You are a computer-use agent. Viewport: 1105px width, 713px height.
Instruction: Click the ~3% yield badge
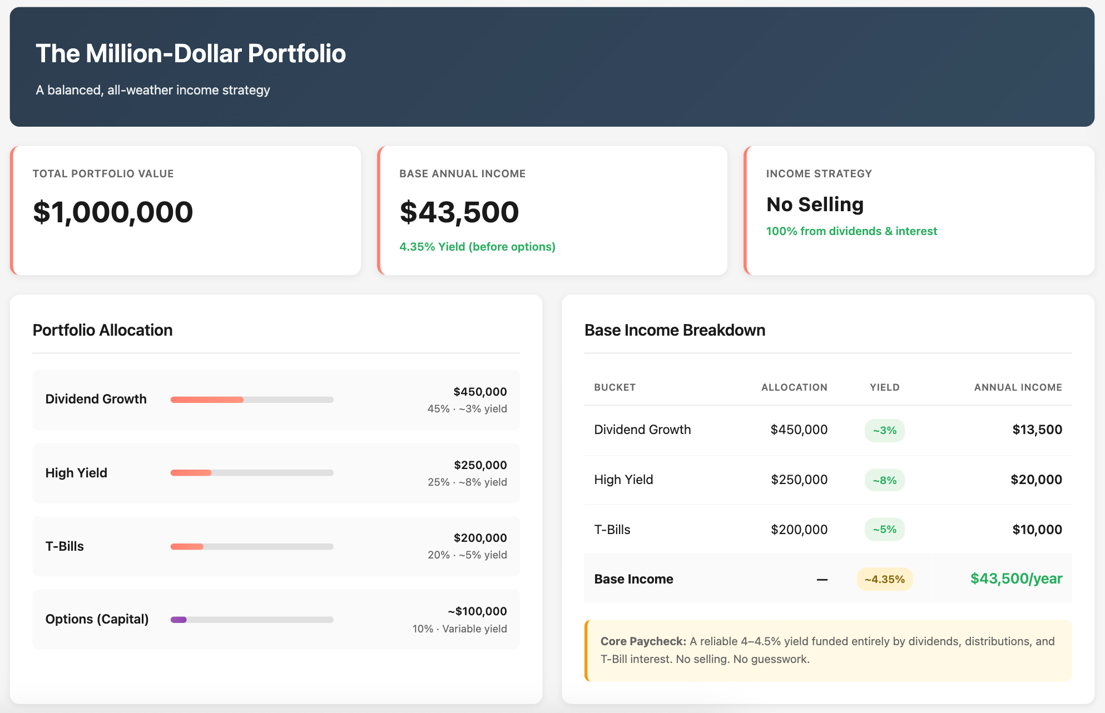(884, 430)
